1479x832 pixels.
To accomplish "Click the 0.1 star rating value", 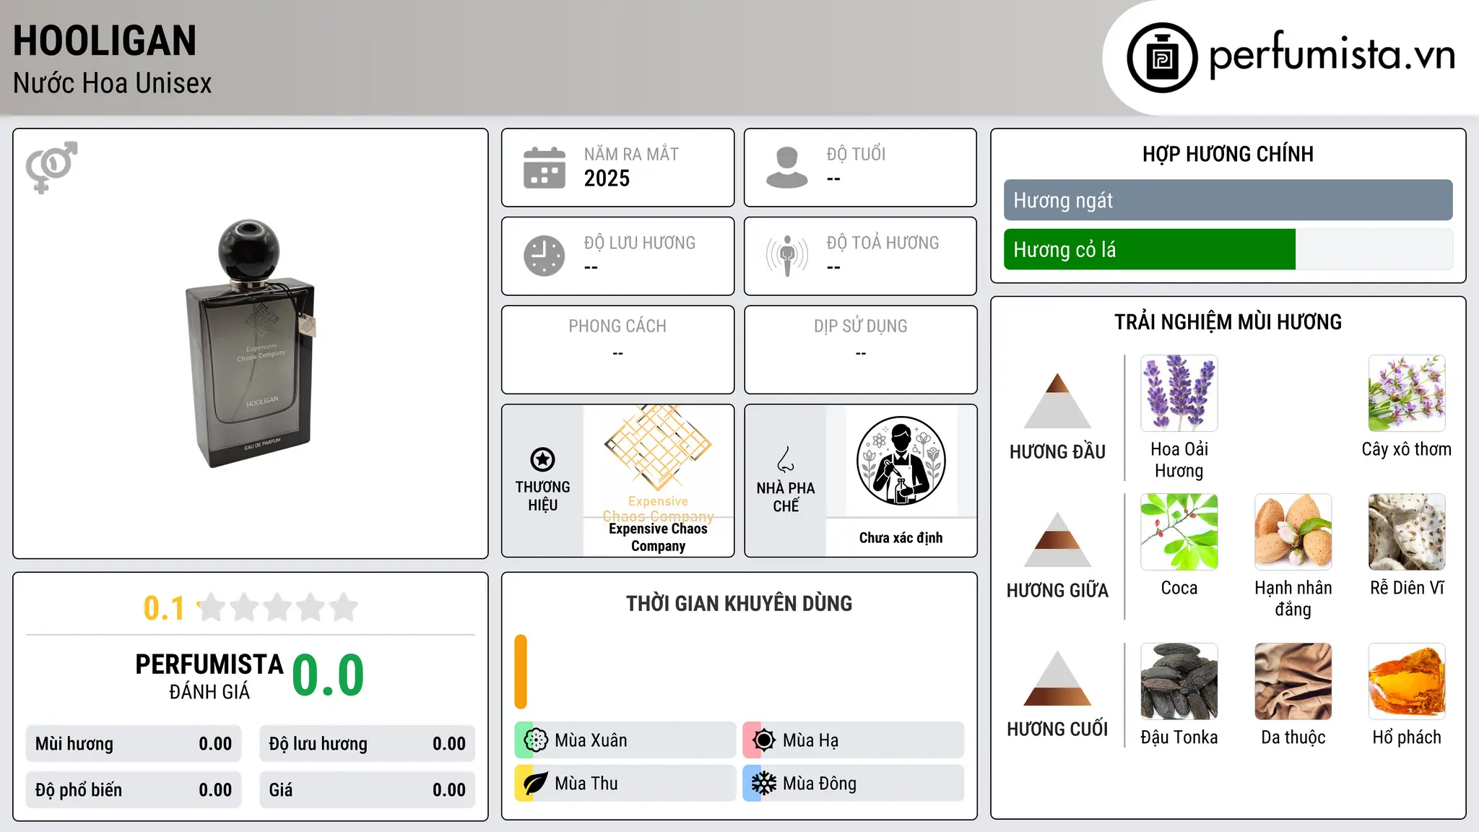I will [164, 608].
